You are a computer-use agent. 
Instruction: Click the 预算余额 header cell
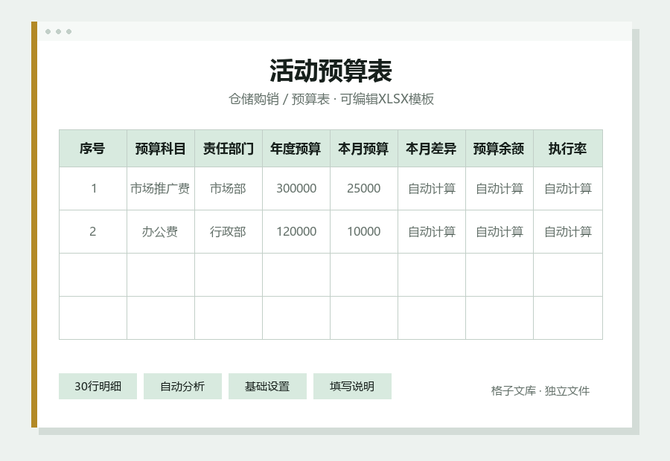500,149
